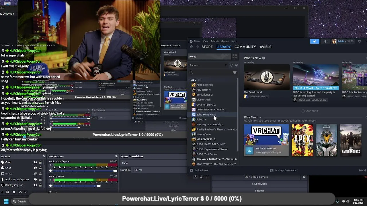Open Audio Input Capture options menu dots

click(51, 166)
